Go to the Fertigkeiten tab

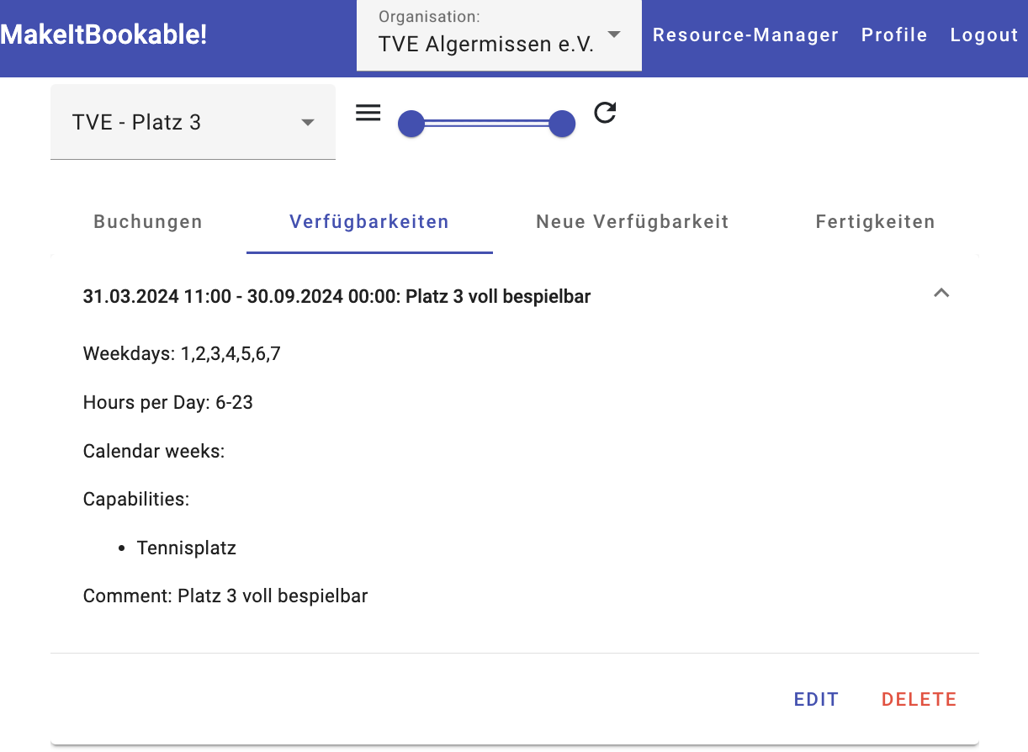(875, 222)
